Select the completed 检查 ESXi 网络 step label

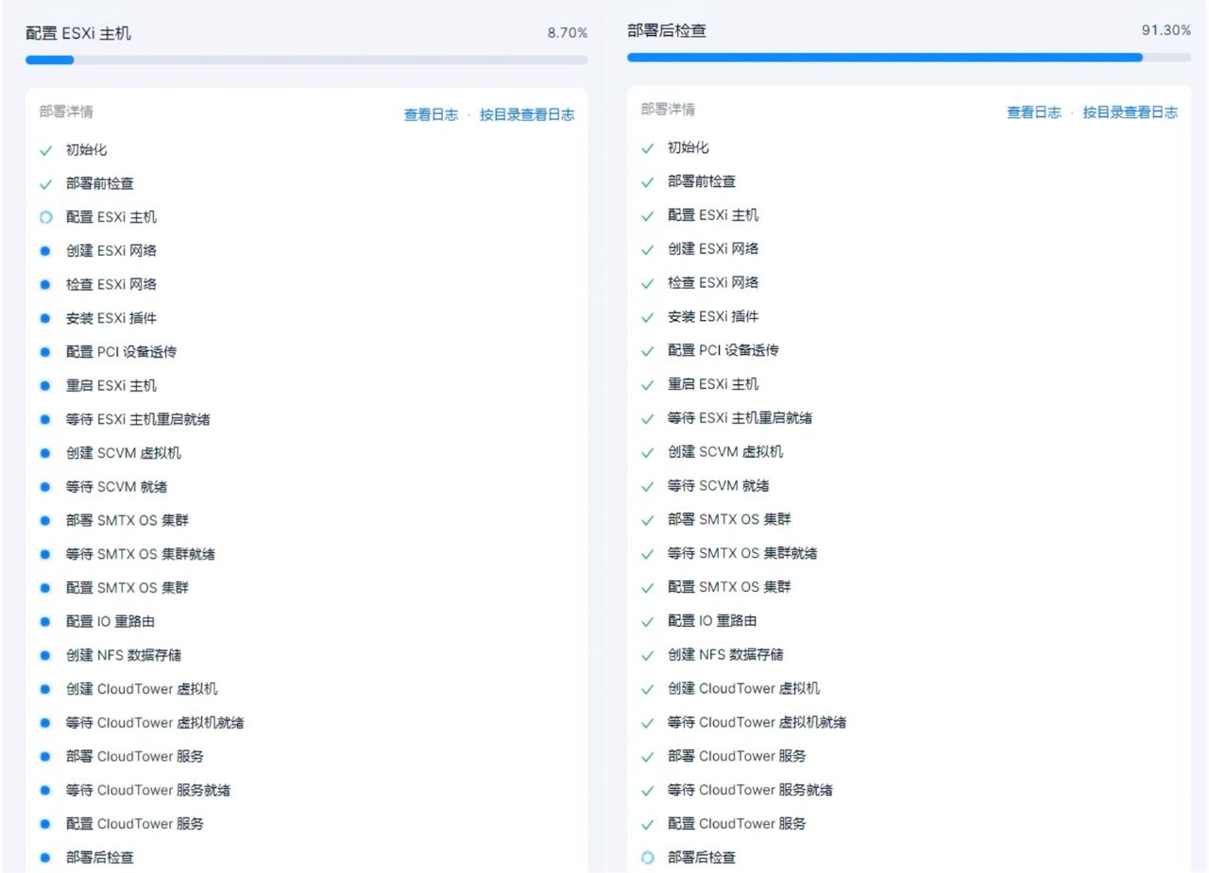713,282
